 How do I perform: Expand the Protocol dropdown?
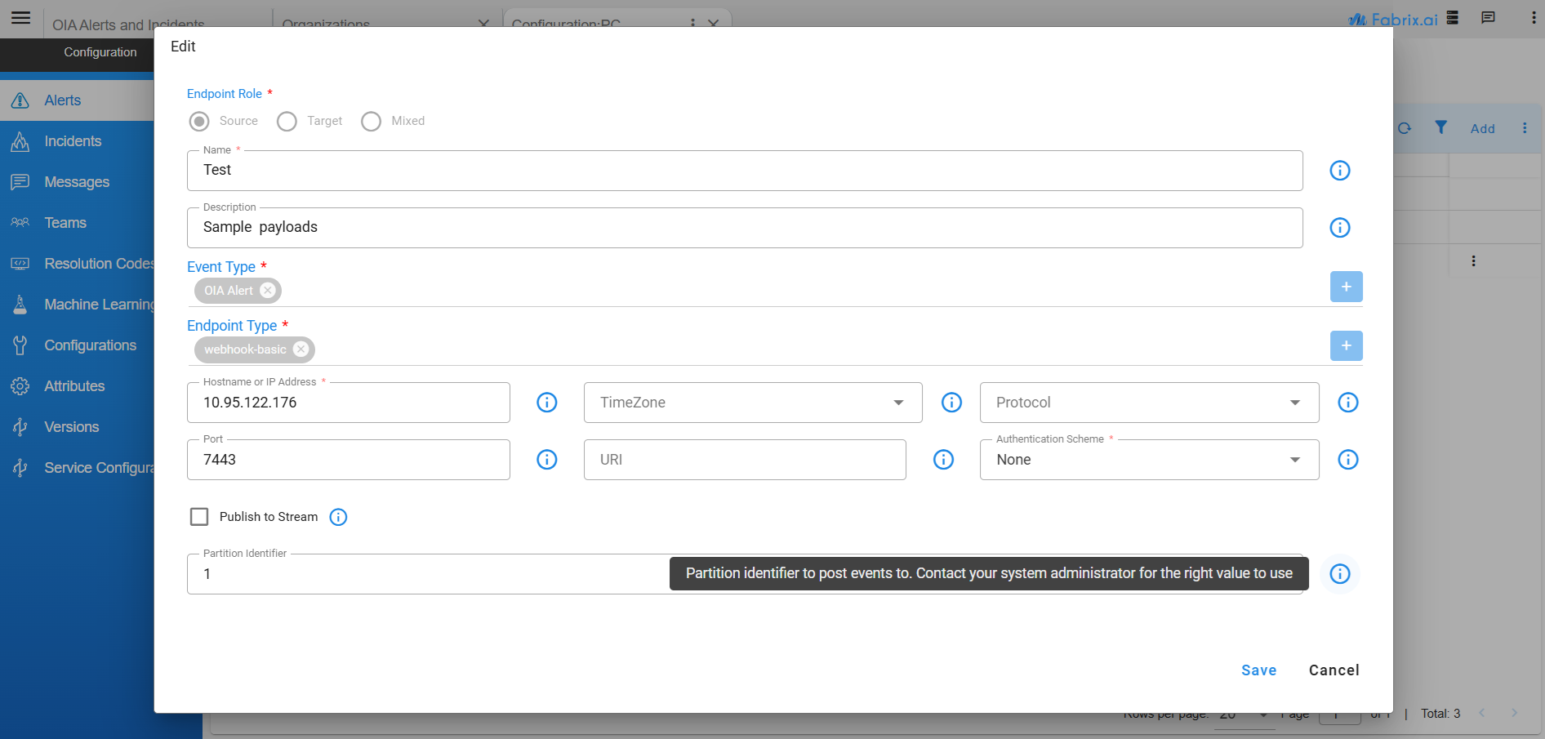point(1293,402)
